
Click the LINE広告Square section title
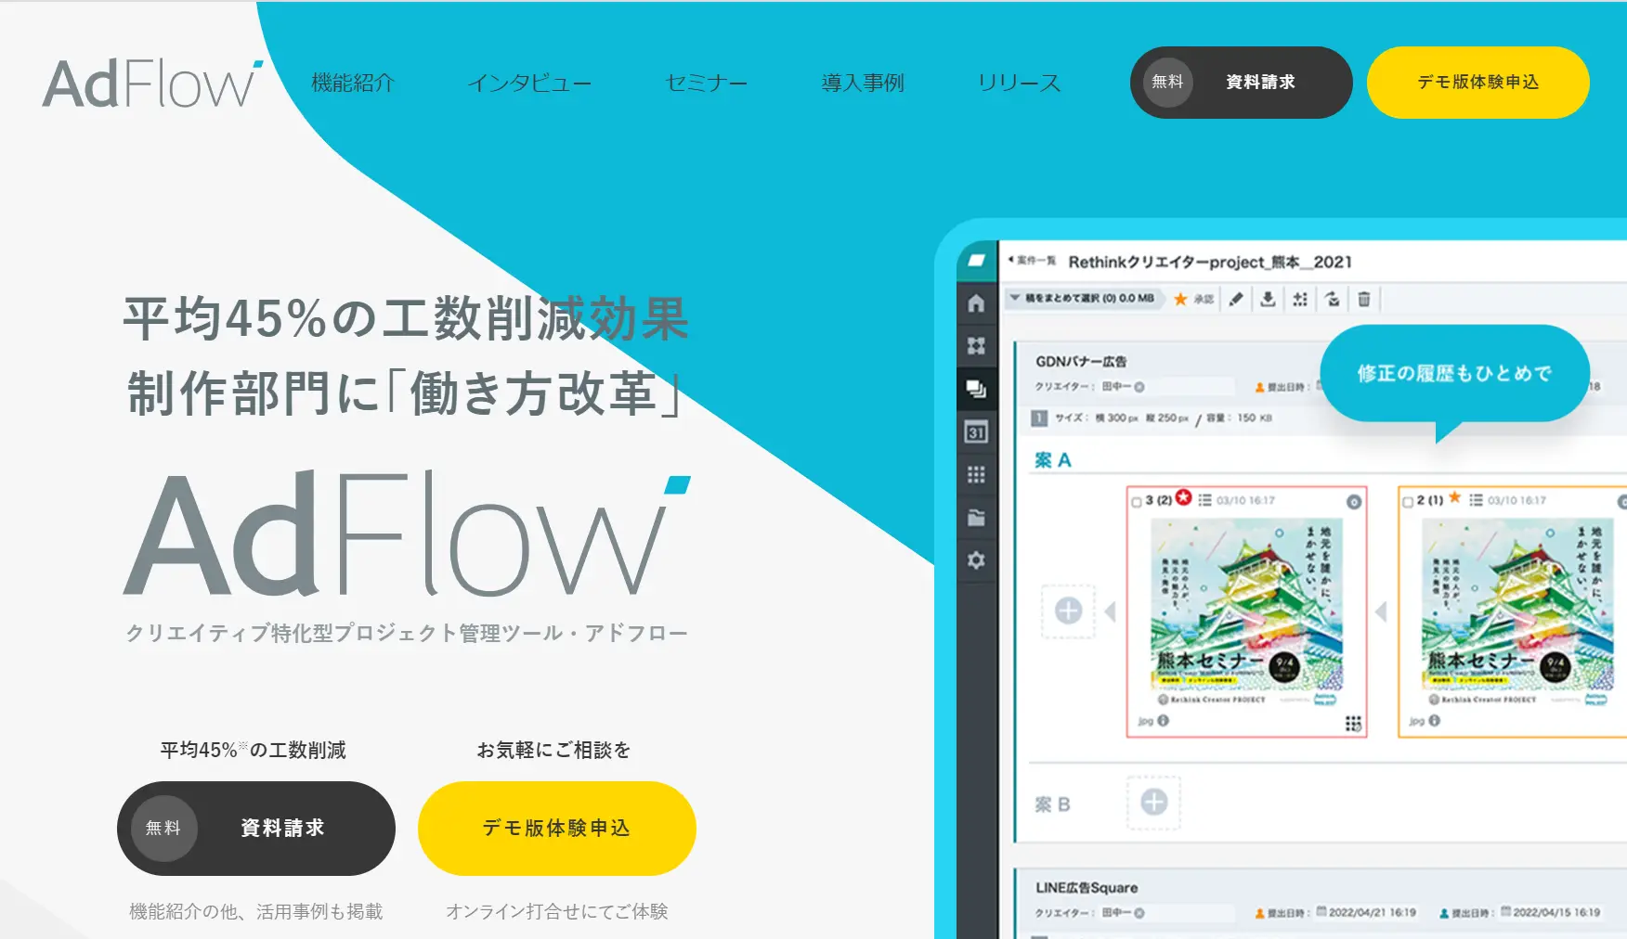tap(1087, 888)
